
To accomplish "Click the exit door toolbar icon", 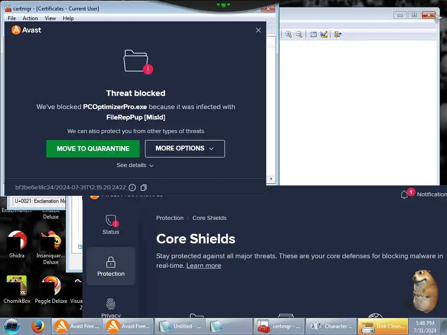I will [x=338, y=34].
